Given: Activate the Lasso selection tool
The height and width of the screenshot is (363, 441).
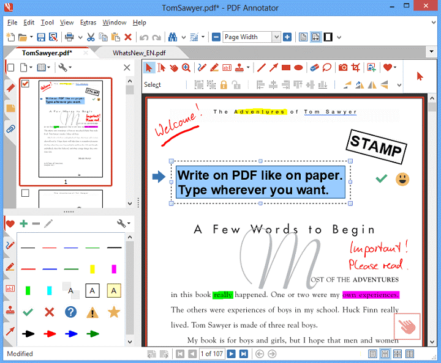Looking at the screenshot, I should pos(327,68).
